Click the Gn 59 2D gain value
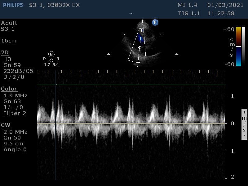The height and width of the screenshot is (186, 248). tap(12, 65)
